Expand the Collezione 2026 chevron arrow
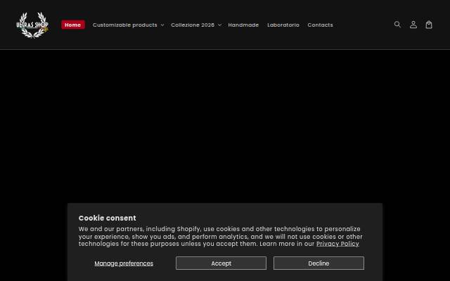 tap(219, 25)
